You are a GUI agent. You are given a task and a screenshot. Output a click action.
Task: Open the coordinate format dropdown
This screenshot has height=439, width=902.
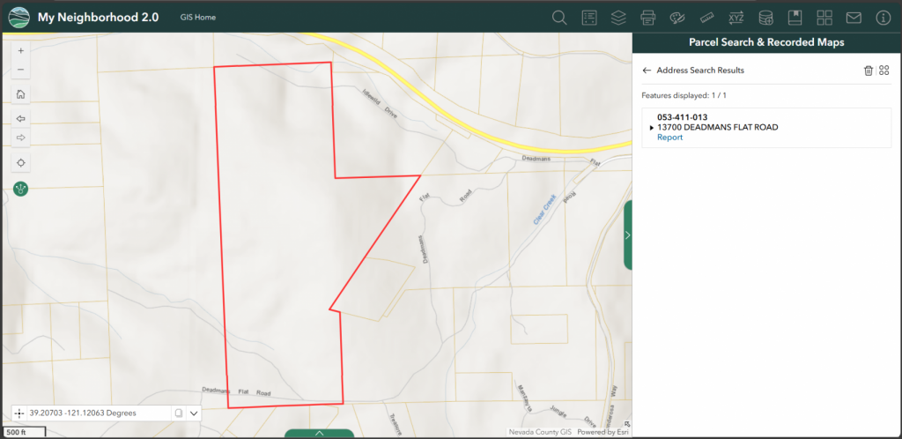(x=194, y=413)
